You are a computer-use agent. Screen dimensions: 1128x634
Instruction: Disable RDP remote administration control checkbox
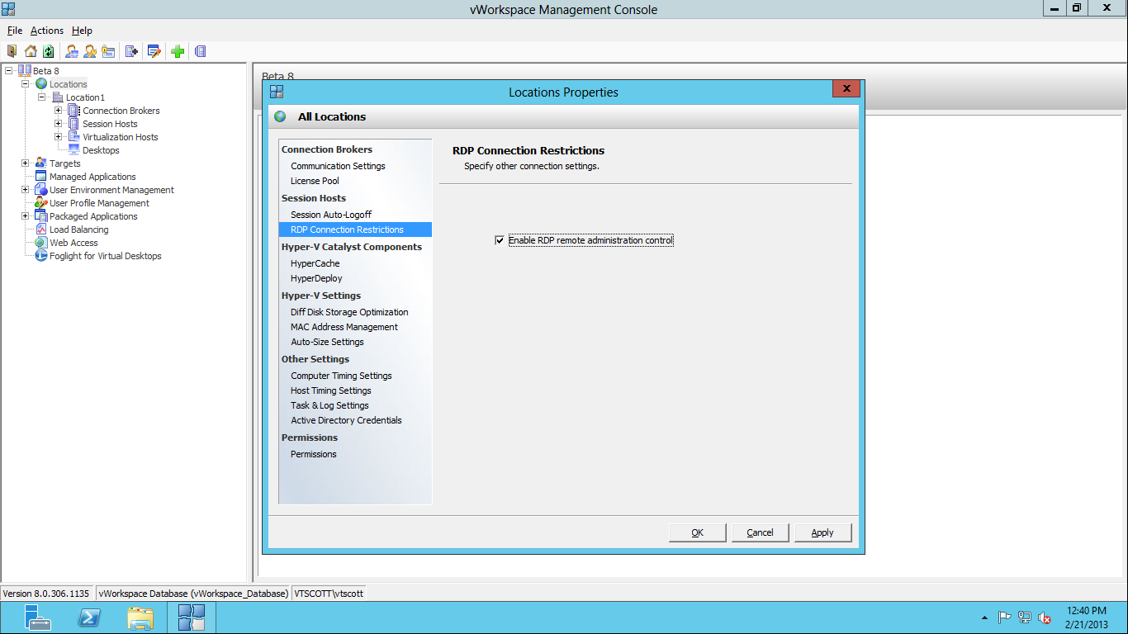[500, 240]
